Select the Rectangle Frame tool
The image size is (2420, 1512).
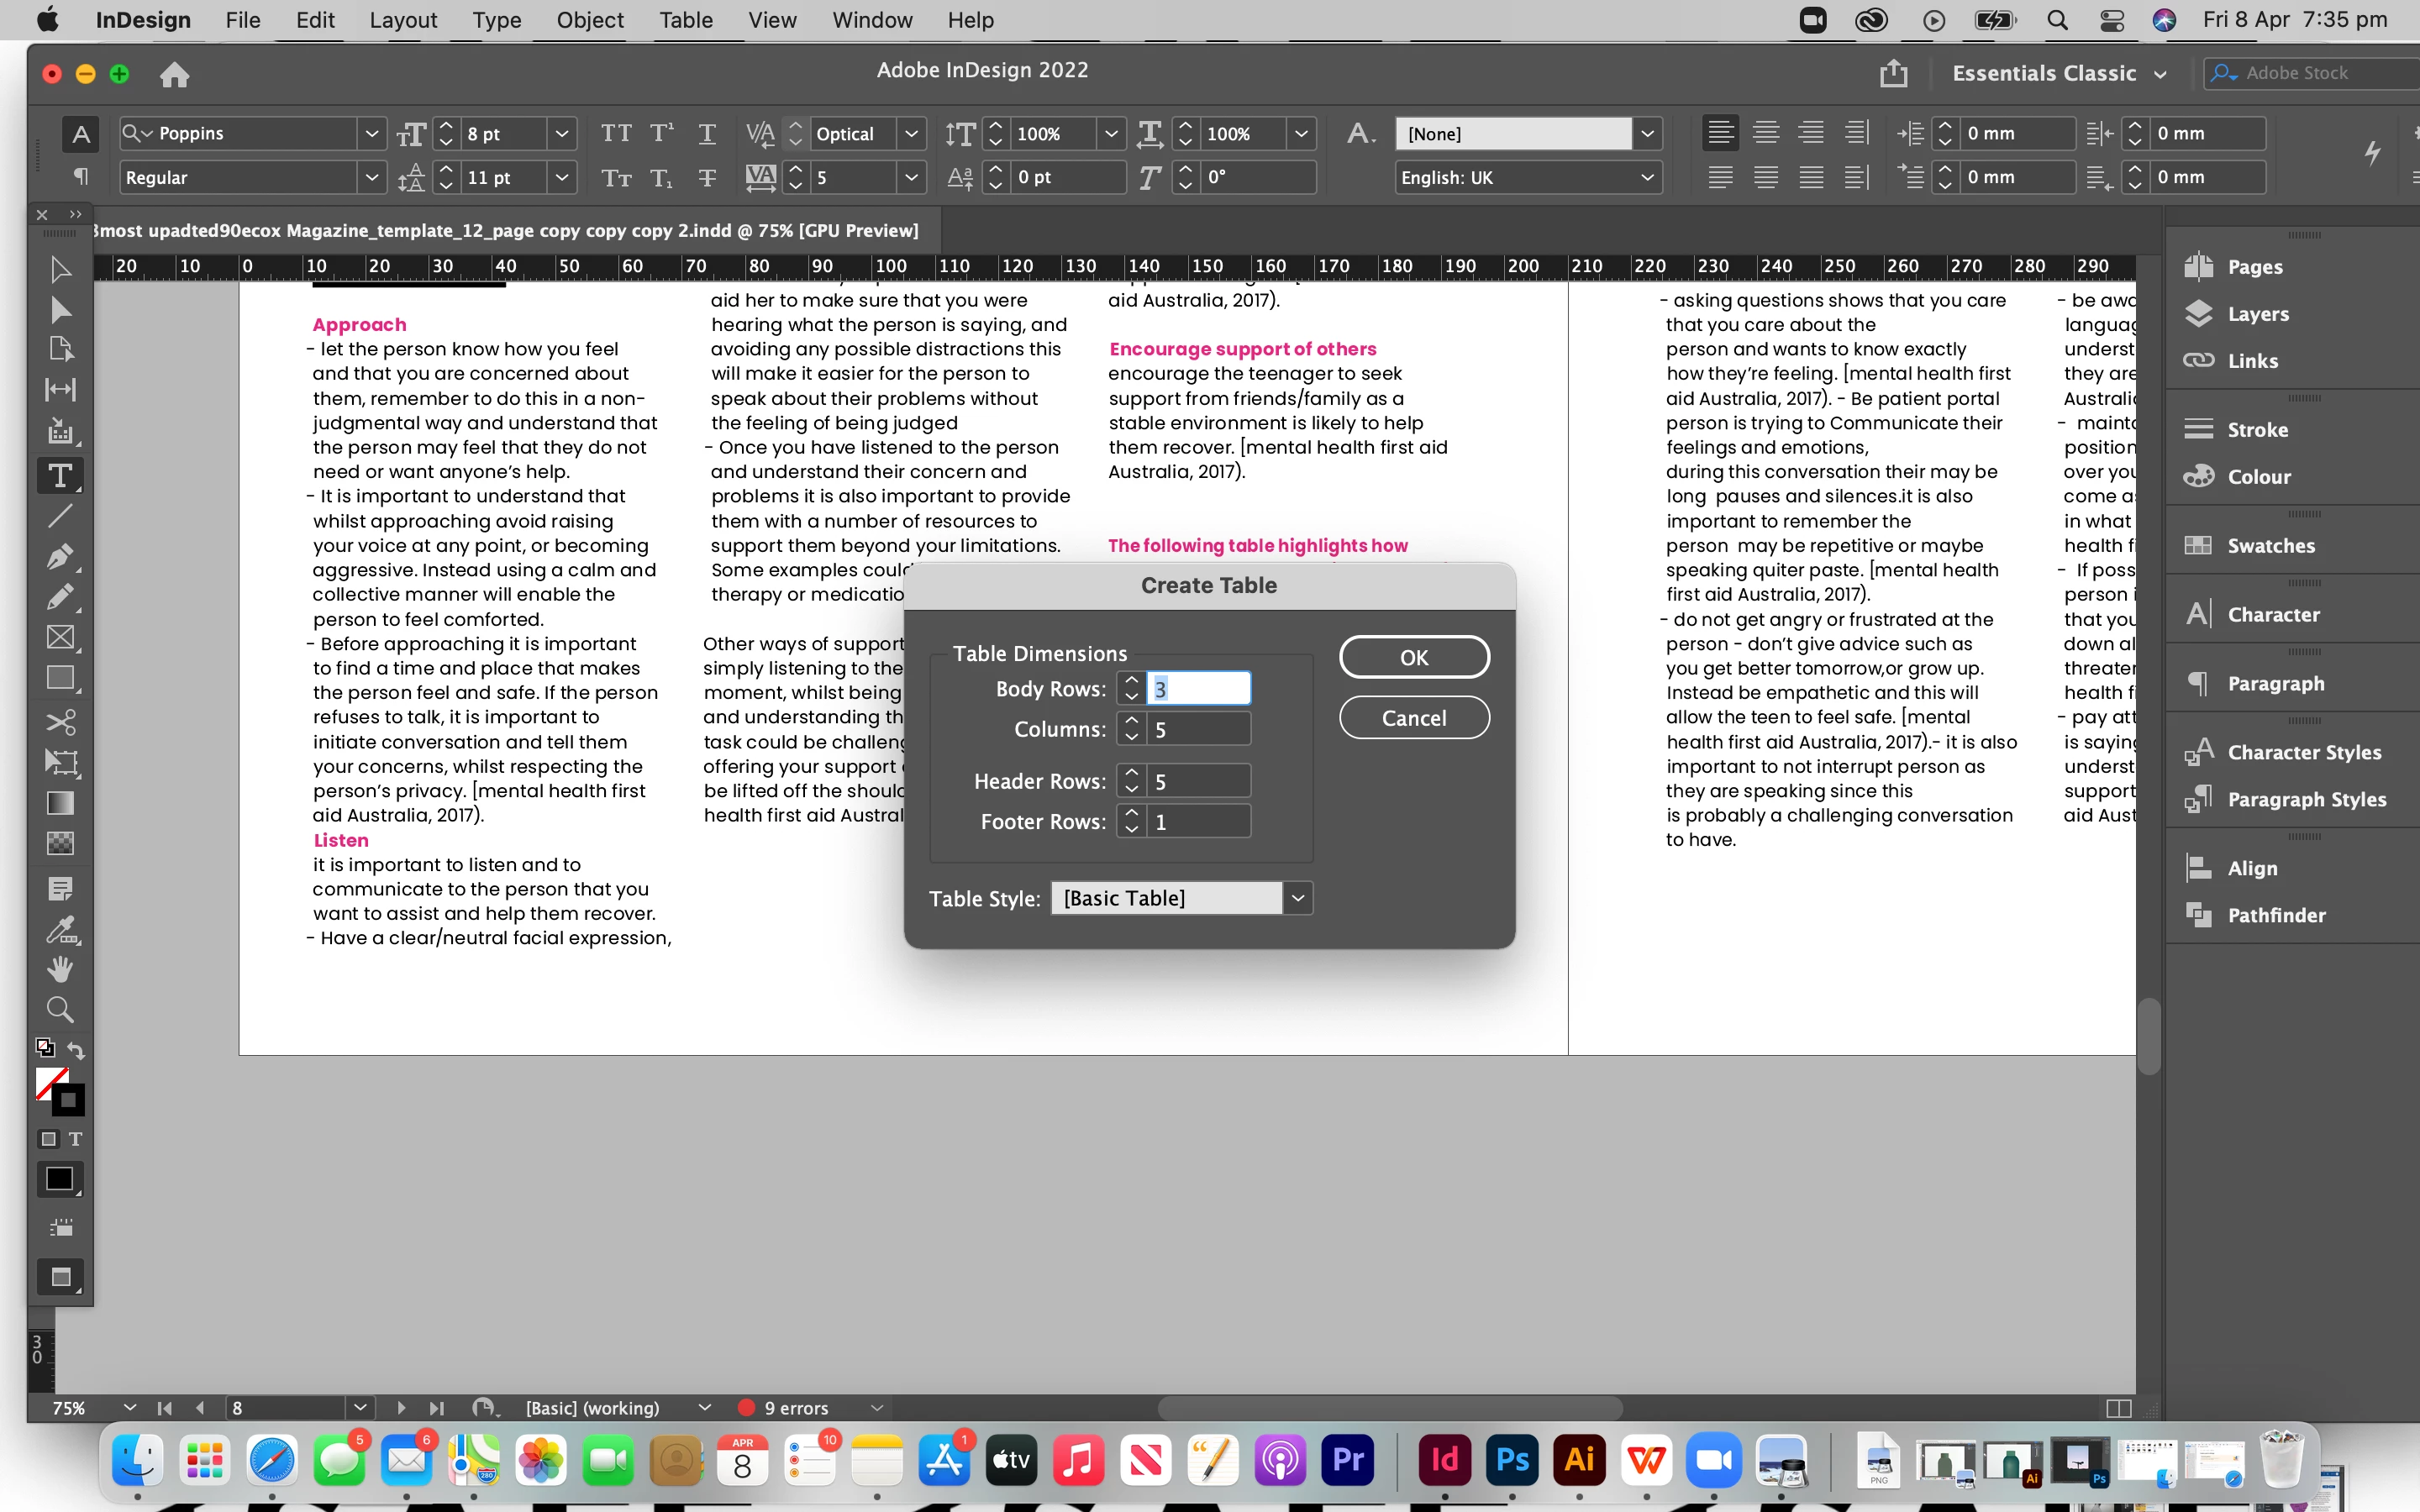pyautogui.click(x=60, y=637)
